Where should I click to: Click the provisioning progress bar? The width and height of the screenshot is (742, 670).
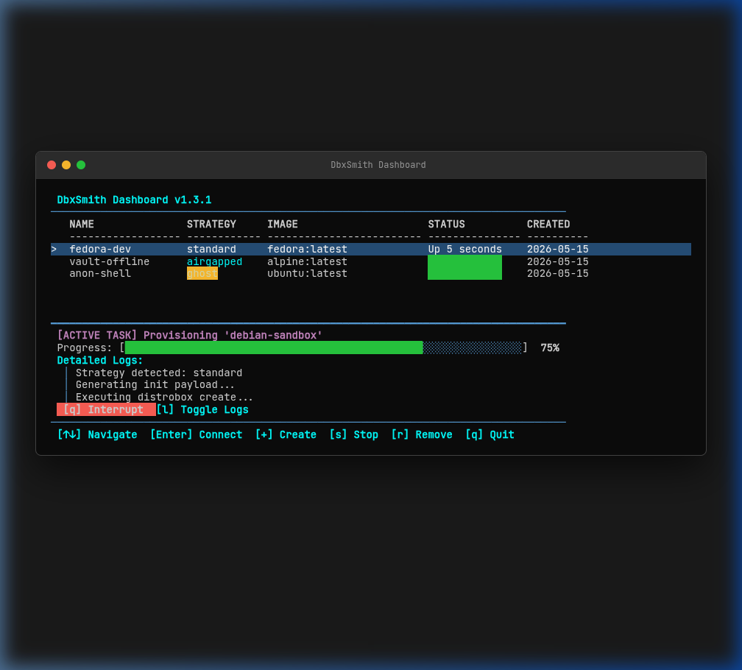(322, 348)
